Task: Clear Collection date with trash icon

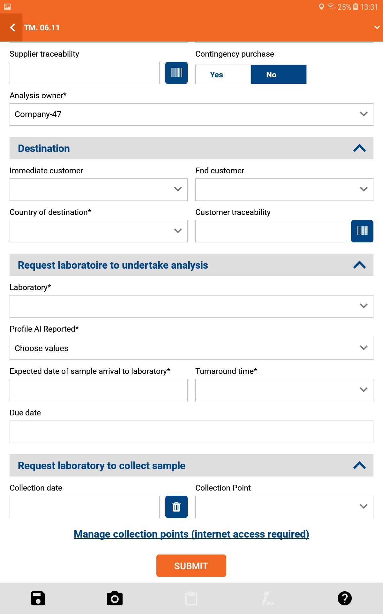Action: point(176,507)
